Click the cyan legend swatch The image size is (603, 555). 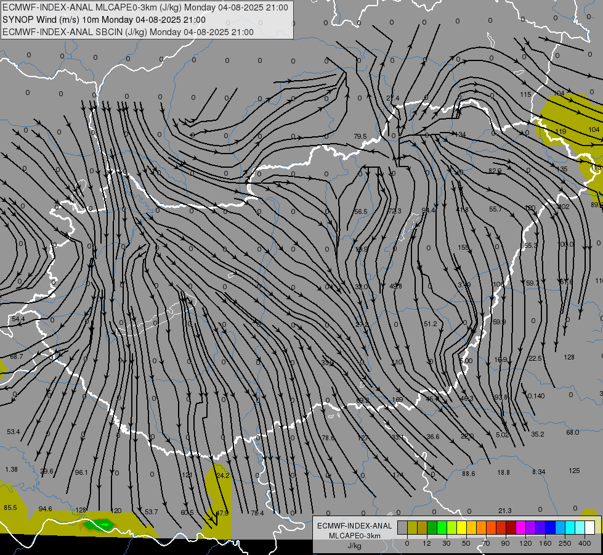[x=571, y=527]
